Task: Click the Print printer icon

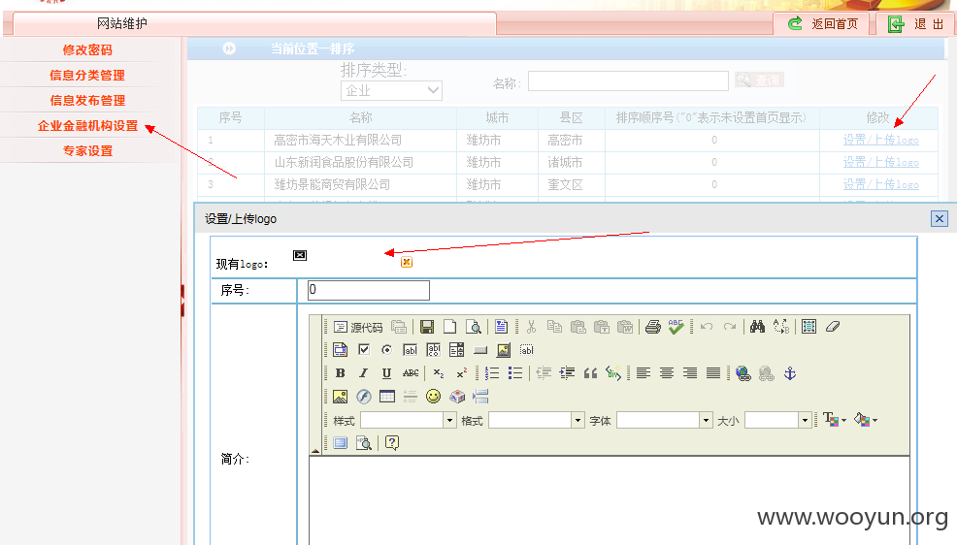Action: coord(653,327)
